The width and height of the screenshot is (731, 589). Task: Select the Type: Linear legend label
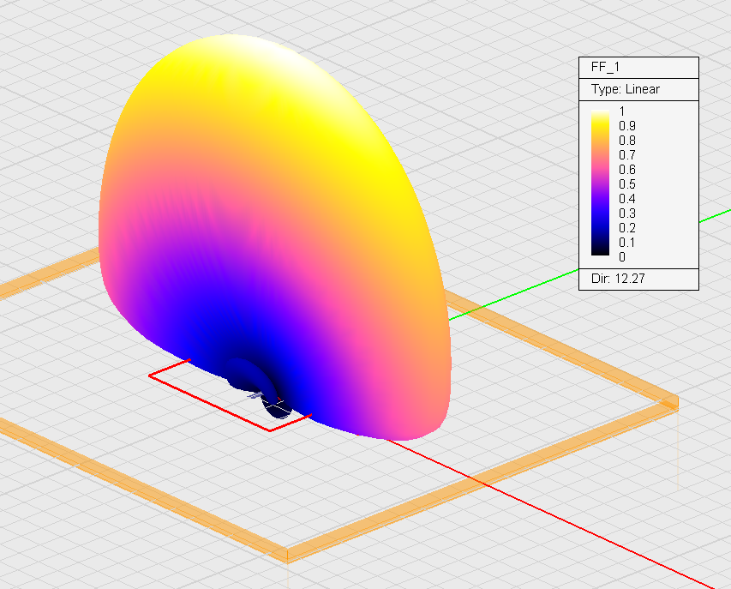coord(626,89)
